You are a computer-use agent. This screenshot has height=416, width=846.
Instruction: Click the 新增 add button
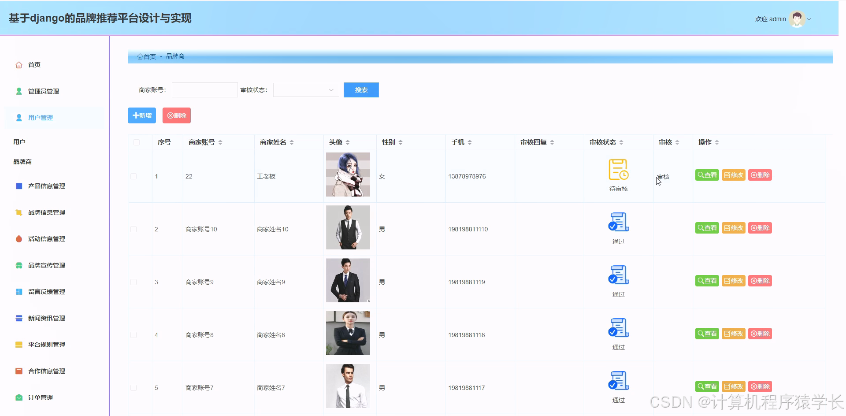click(141, 115)
